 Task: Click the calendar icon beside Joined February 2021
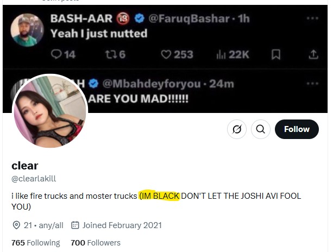(x=75, y=225)
